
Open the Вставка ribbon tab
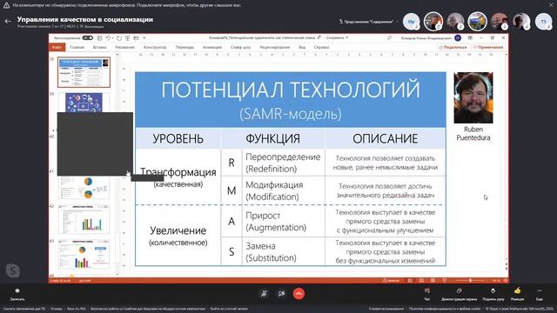point(100,47)
